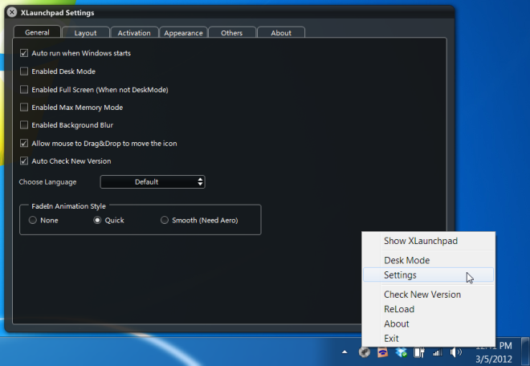Open the Dropbox tray icon
The image size is (530, 366).
(402, 352)
